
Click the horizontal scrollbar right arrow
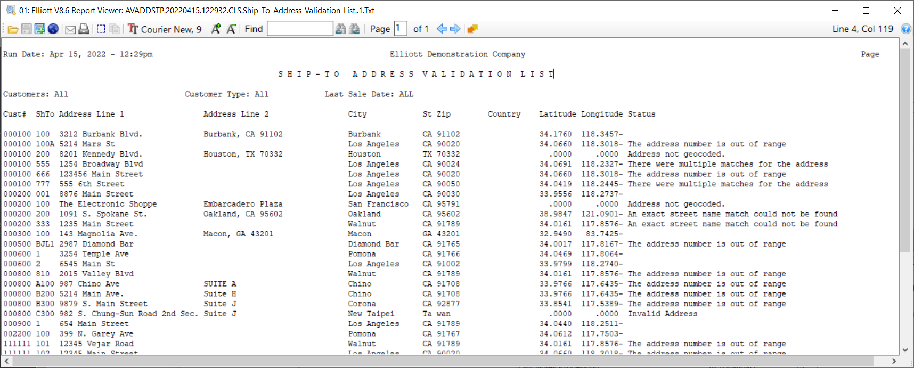click(894, 361)
